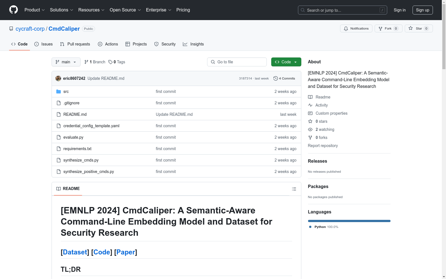Click the Python language color dot
The image size is (446, 279).
point(310,227)
